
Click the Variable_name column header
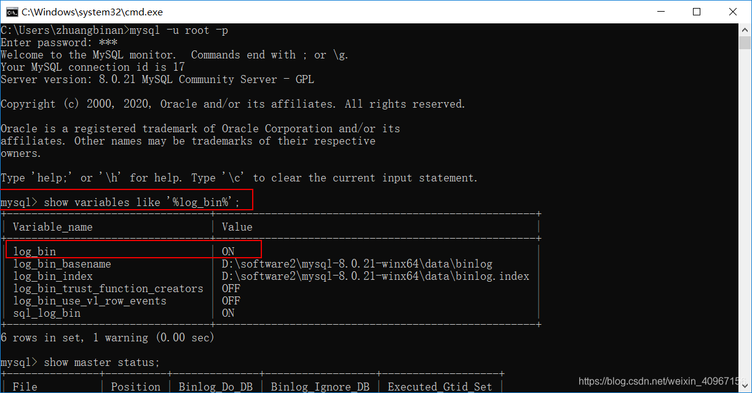pos(53,227)
